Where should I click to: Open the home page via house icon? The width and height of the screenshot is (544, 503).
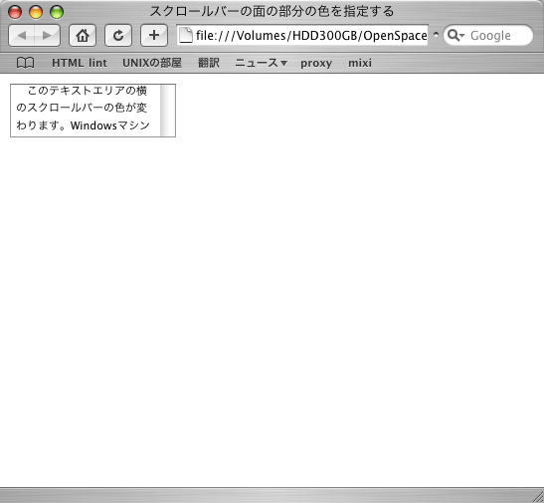coord(83,36)
